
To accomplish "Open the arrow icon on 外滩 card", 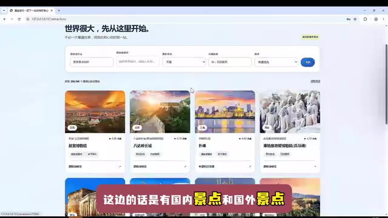I will click(250, 167).
